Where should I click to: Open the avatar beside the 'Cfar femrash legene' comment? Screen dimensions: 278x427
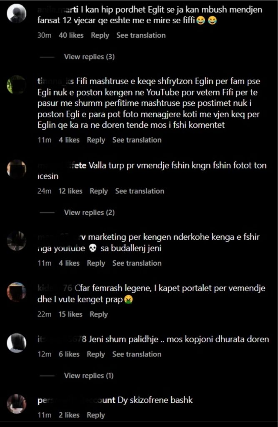(16, 292)
